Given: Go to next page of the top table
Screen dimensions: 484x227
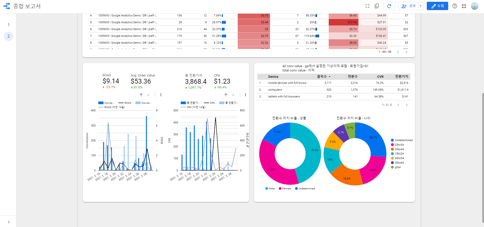Looking at the screenshot, I should [406, 52].
